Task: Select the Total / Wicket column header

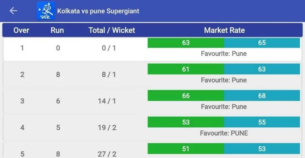Action: [x=112, y=31]
